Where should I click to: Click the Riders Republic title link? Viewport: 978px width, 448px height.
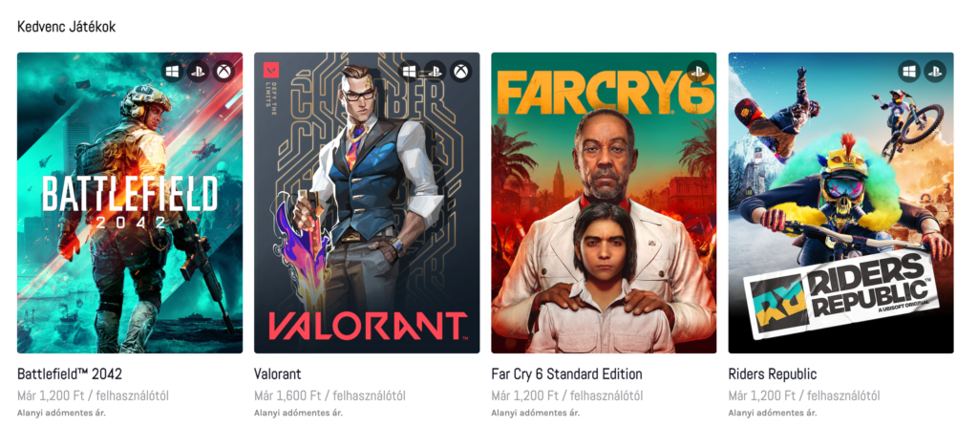pyautogui.click(x=772, y=374)
